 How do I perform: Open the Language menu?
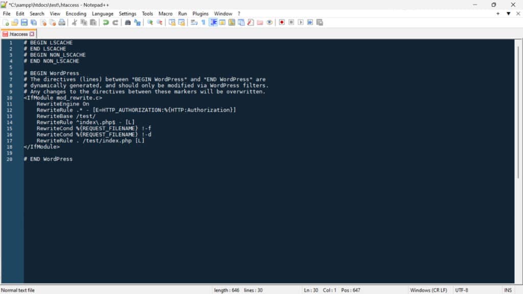click(103, 13)
